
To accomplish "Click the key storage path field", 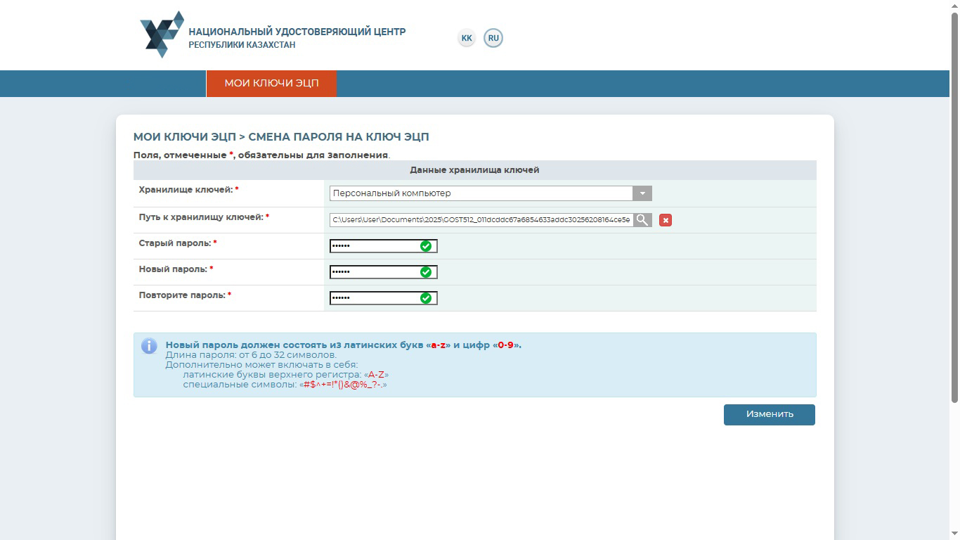I will coord(481,220).
